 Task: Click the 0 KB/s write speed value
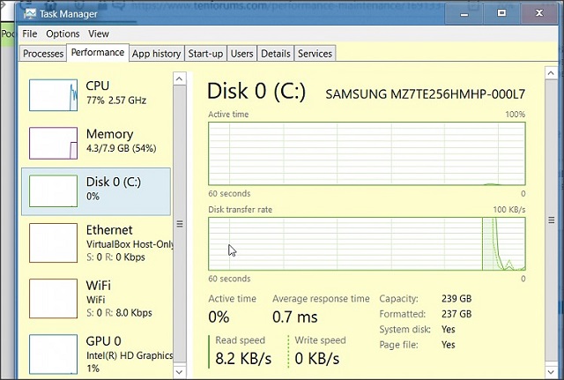[x=317, y=359]
